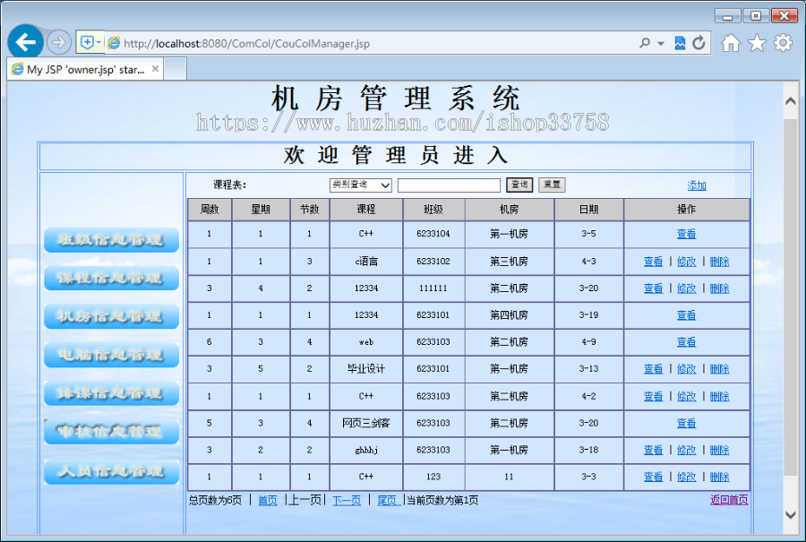Click the course search text input field
Viewport: 806px width, 542px height.
[449, 185]
